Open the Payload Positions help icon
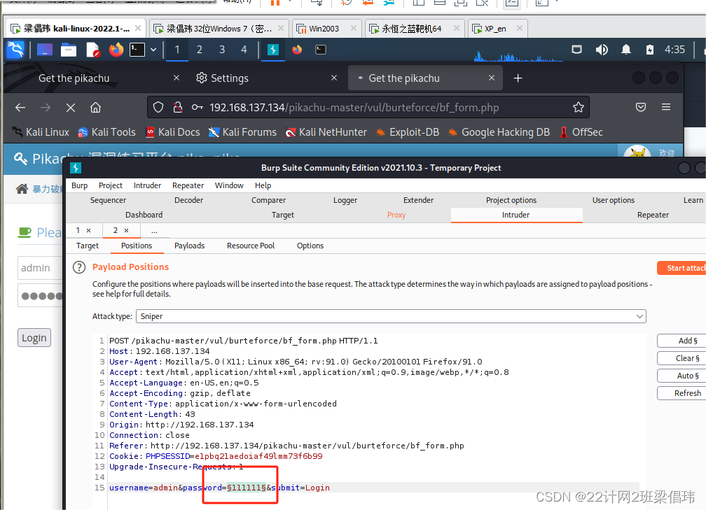The height and width of the screenshot is (510, 706). point(79,267)
